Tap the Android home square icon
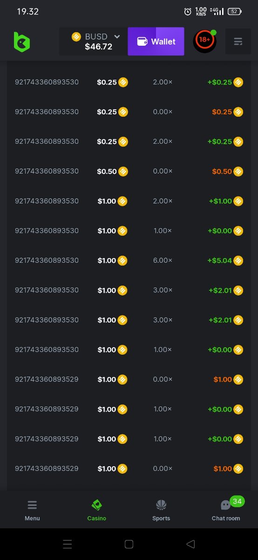 tap(129, 544)
